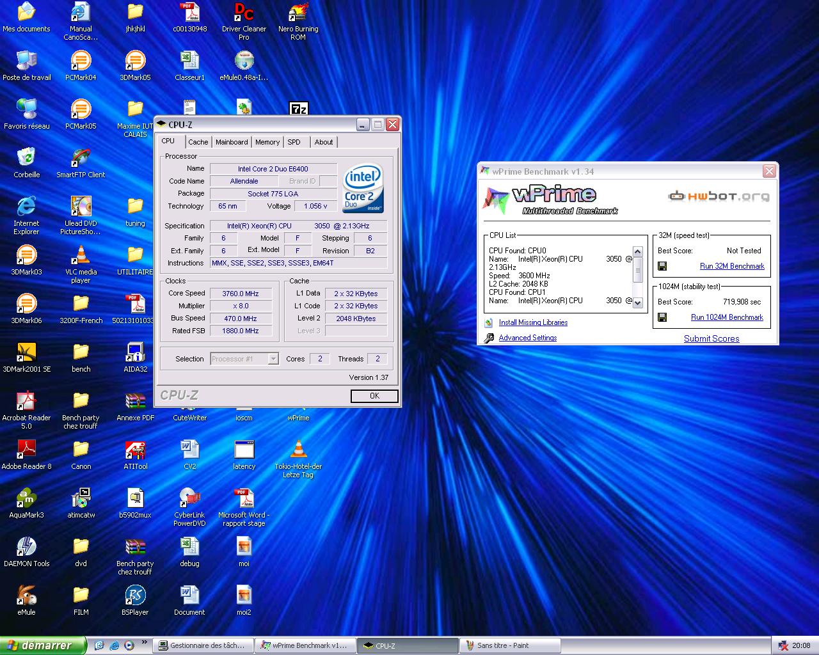This screenshot has width=819, height=655.
Task: Click the Core Speed value field
Action: [x=241, y=294]
